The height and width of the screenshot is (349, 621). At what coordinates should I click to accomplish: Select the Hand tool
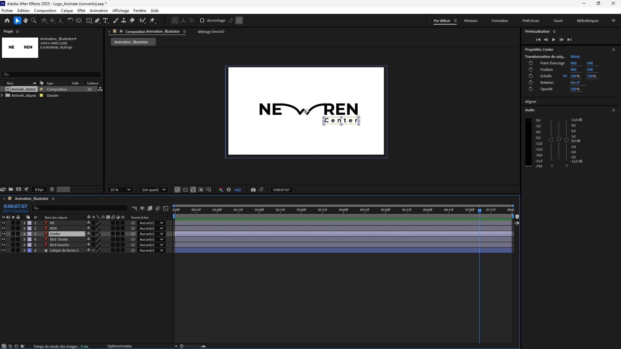[25, 20]
